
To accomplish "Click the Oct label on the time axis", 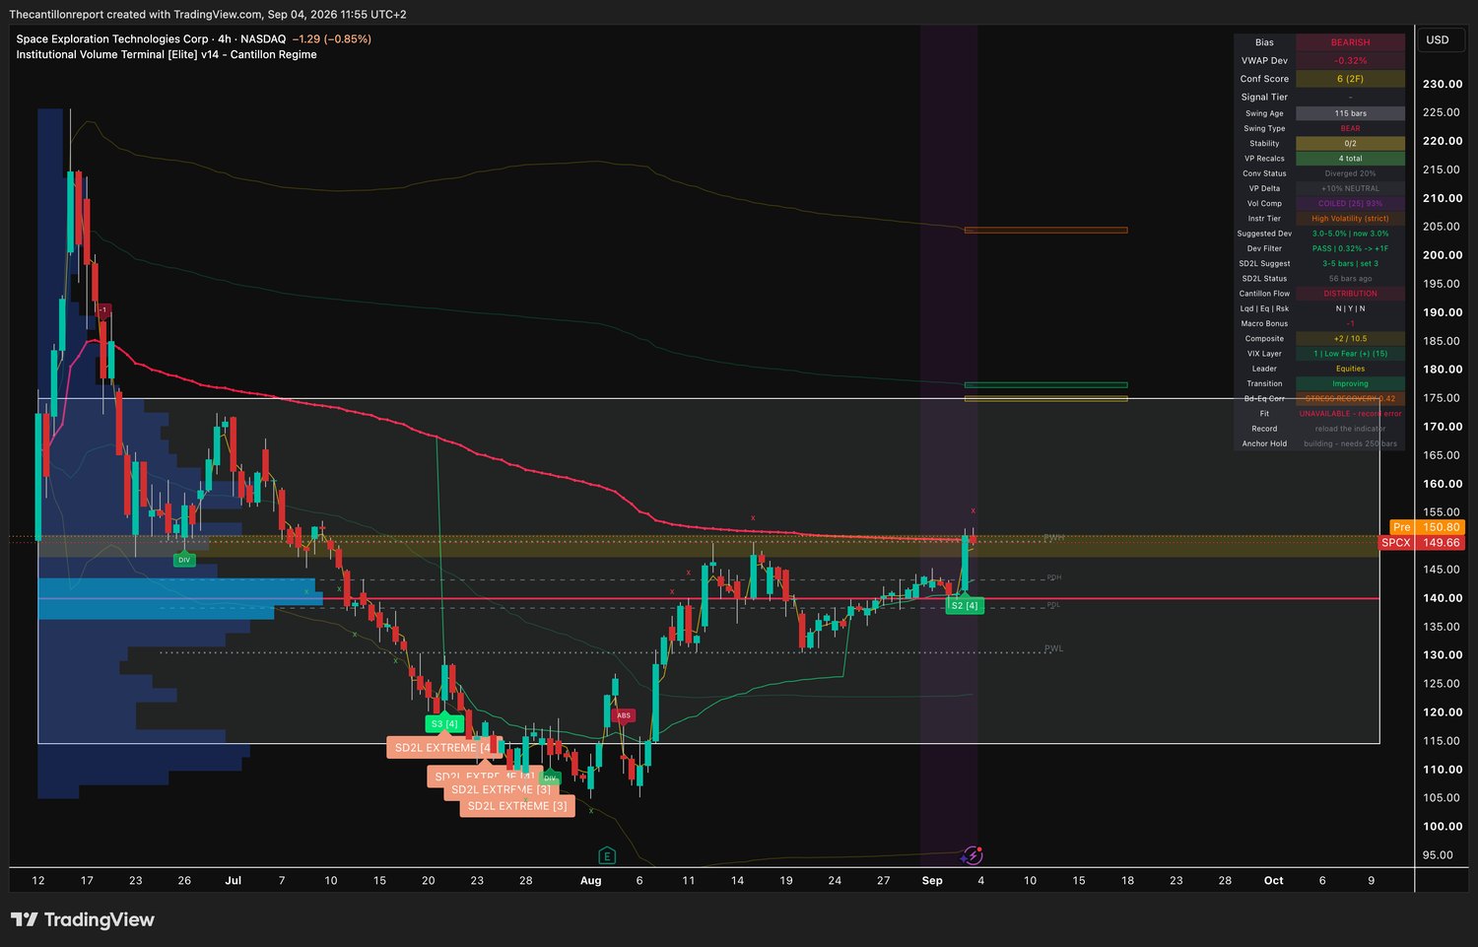I will pyautogui.click(x=1273, y=881).
